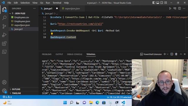This screenshot has width=188, height=106.
Task: Open the Explorer view in activity bar
Action: 4,9
